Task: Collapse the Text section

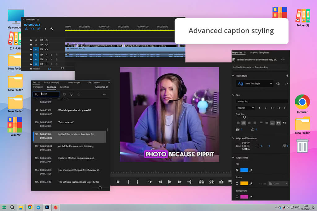Action: [233, 95]
